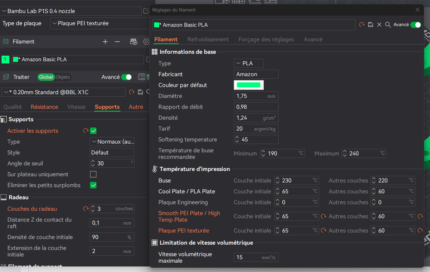This screenshot has height=272, width=430.
Task: Uncheck Activer les supports checkbox
Action: [x=93, y=131]
